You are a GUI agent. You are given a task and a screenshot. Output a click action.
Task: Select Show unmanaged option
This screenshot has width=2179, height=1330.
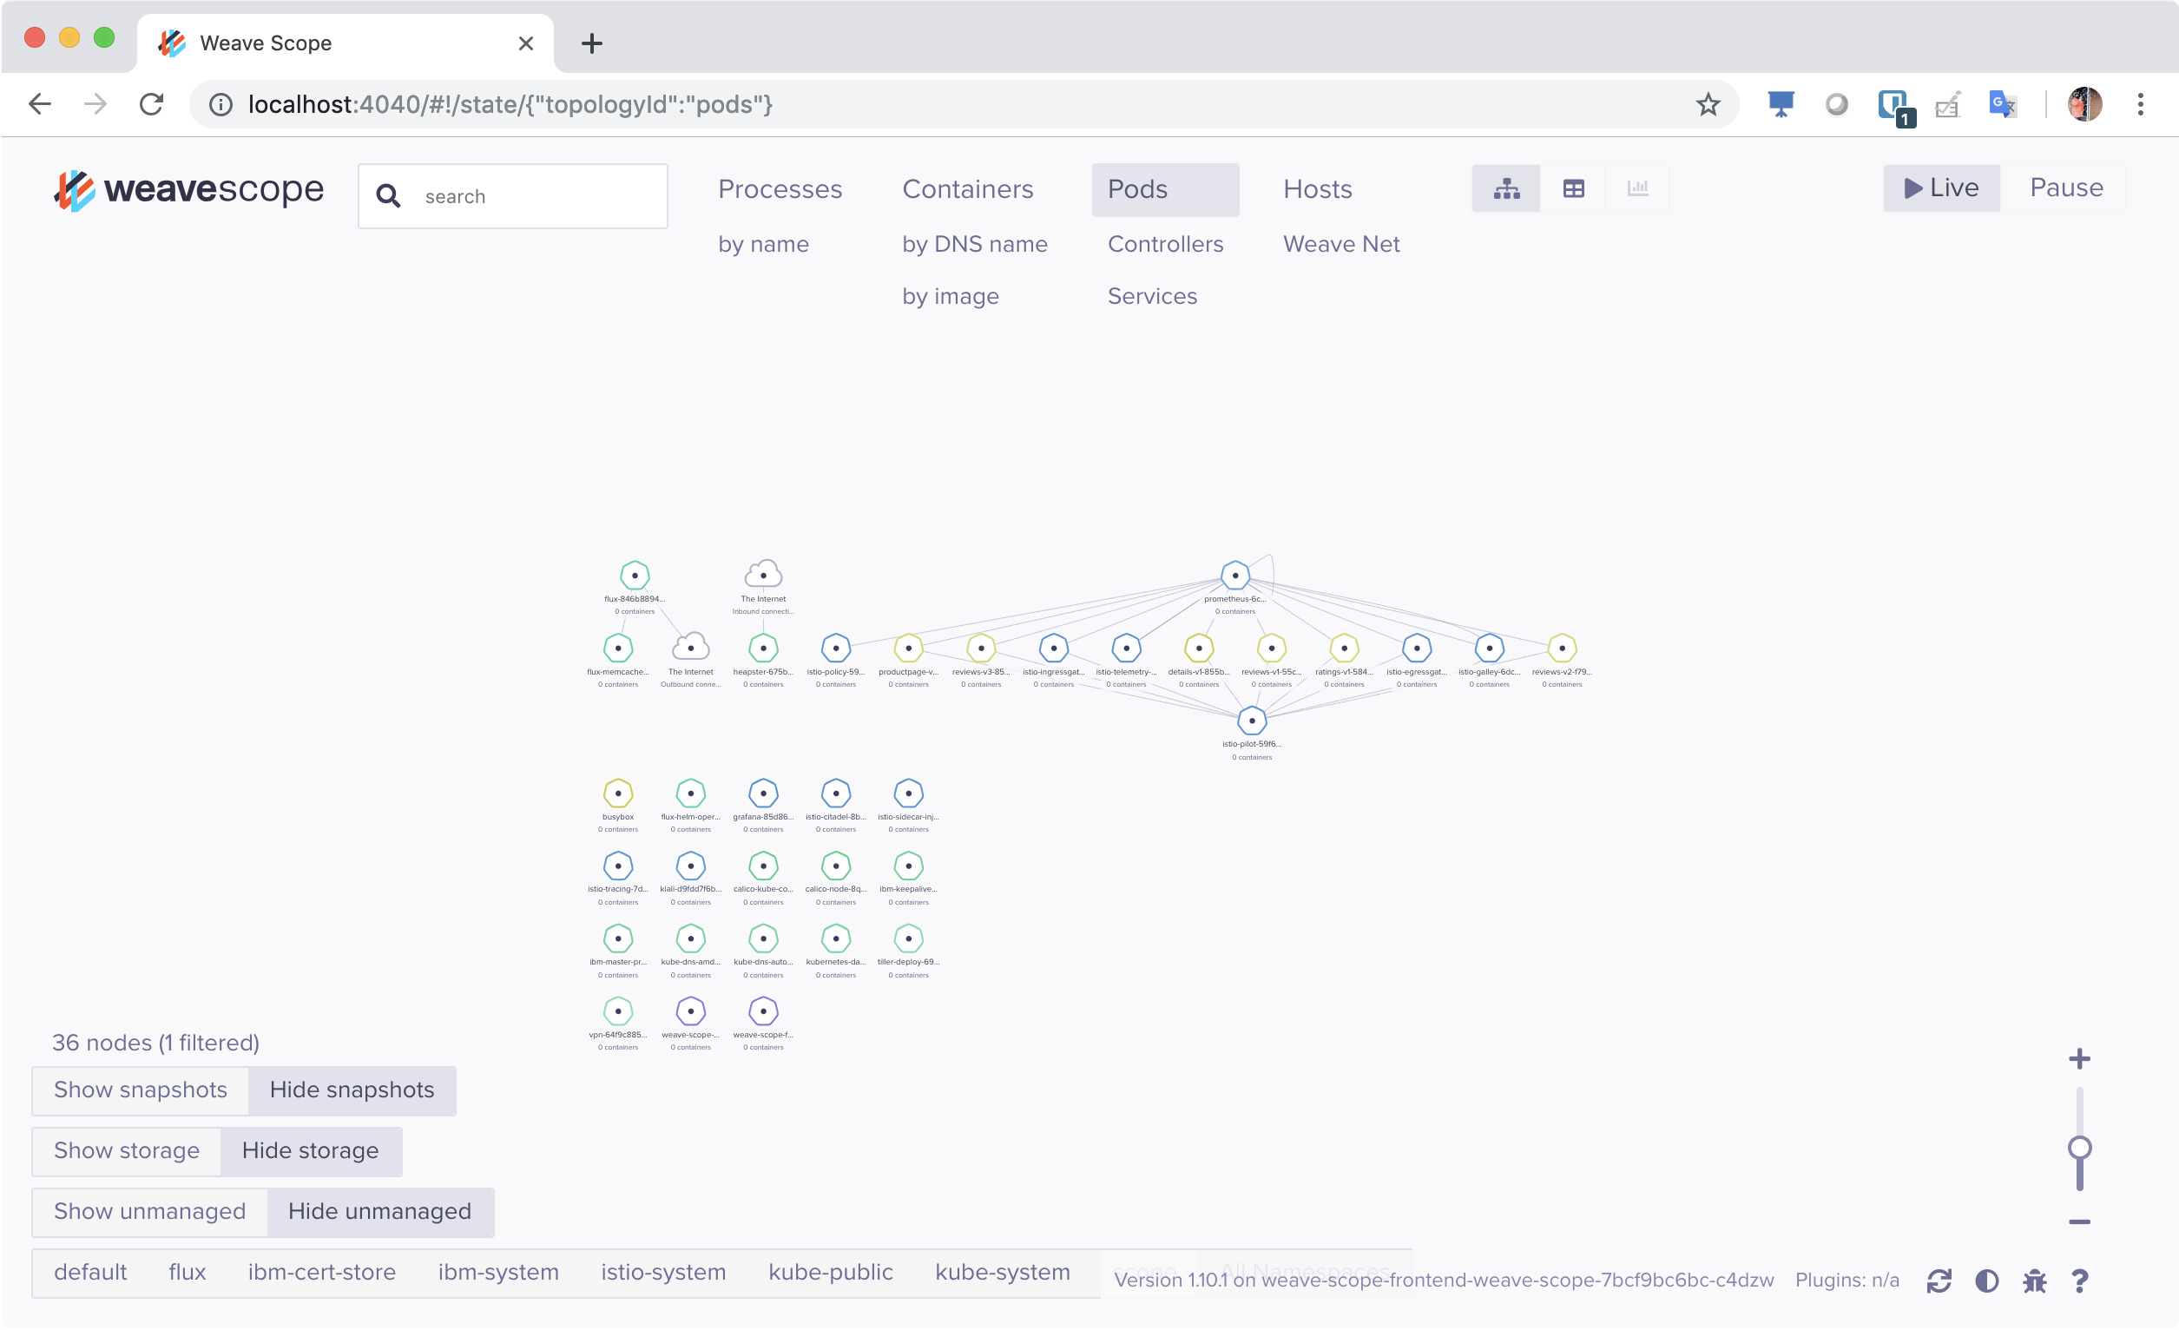(x=149, y=1212)
